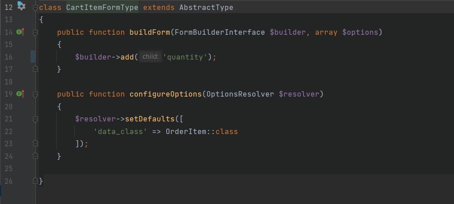454x204 pixels.
Task: Click the setDefaults method call
Action: tap(150, 119)
